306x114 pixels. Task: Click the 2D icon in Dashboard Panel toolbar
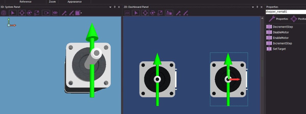click(x=127, y=13)
